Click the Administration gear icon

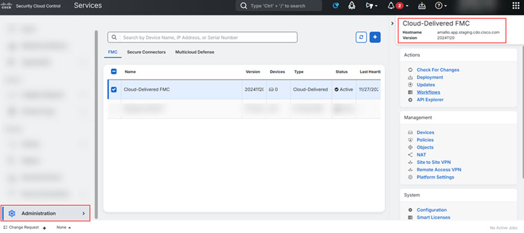pyautogui.click(x=12, y=213)
